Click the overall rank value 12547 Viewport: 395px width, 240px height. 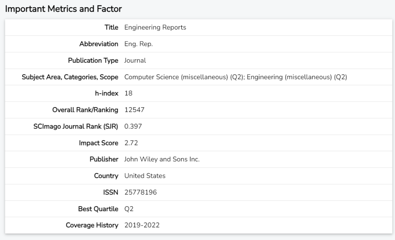(x=135, y=110)
